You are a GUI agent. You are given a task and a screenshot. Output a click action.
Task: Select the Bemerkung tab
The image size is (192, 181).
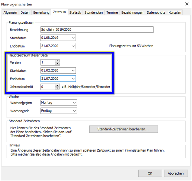tap(41, 13)
